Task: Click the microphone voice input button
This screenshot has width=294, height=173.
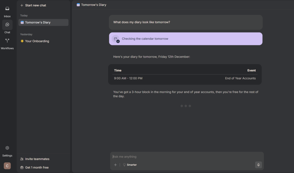Action: (x=258, y=165)
